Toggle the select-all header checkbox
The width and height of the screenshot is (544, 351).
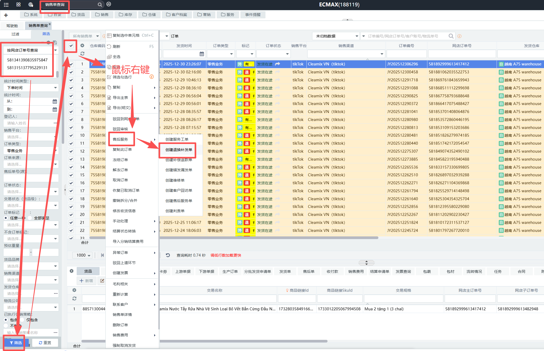[71, 46]
